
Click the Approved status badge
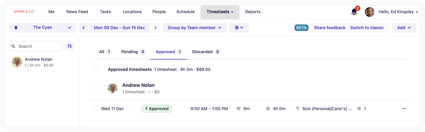[x=157, y=108]
